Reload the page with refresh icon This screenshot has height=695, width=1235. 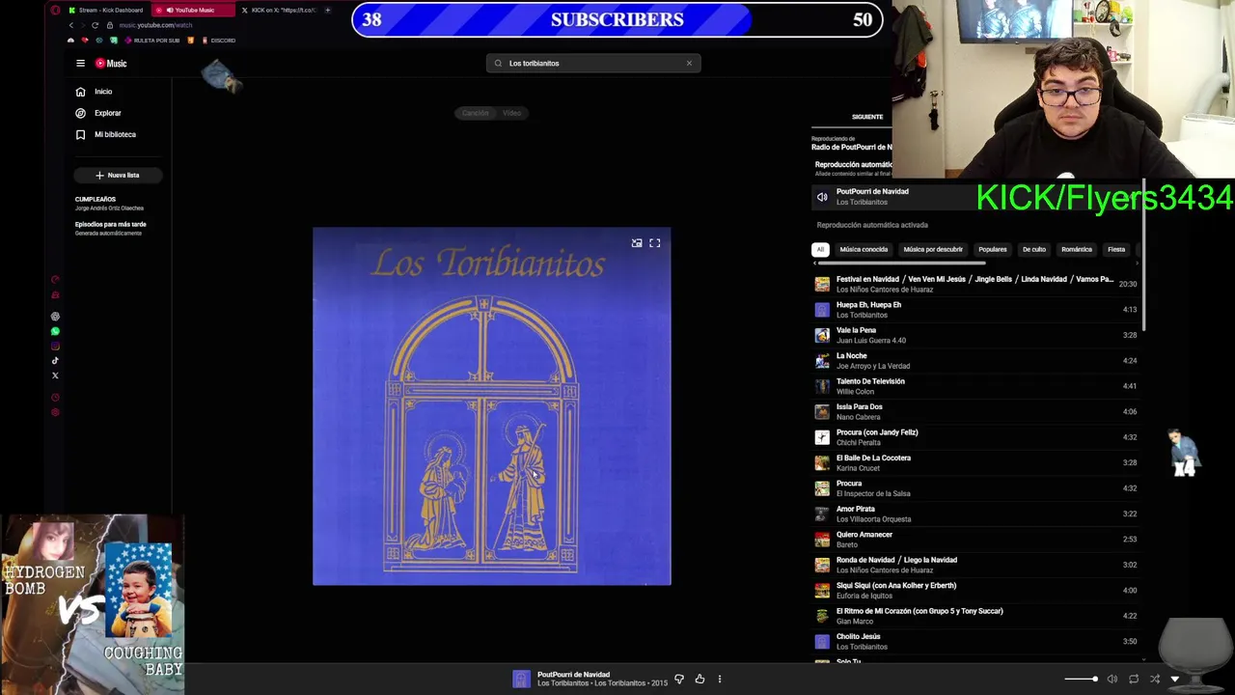pyautogui.click(x=95, y=25)
